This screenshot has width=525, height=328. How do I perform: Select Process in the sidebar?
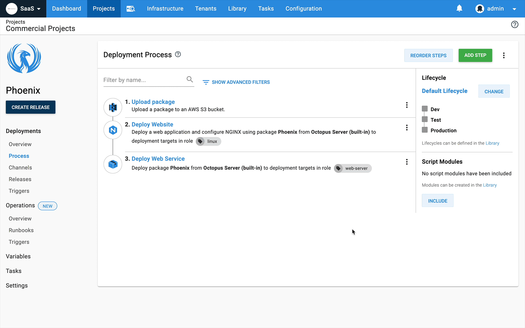tap(19, 156)
